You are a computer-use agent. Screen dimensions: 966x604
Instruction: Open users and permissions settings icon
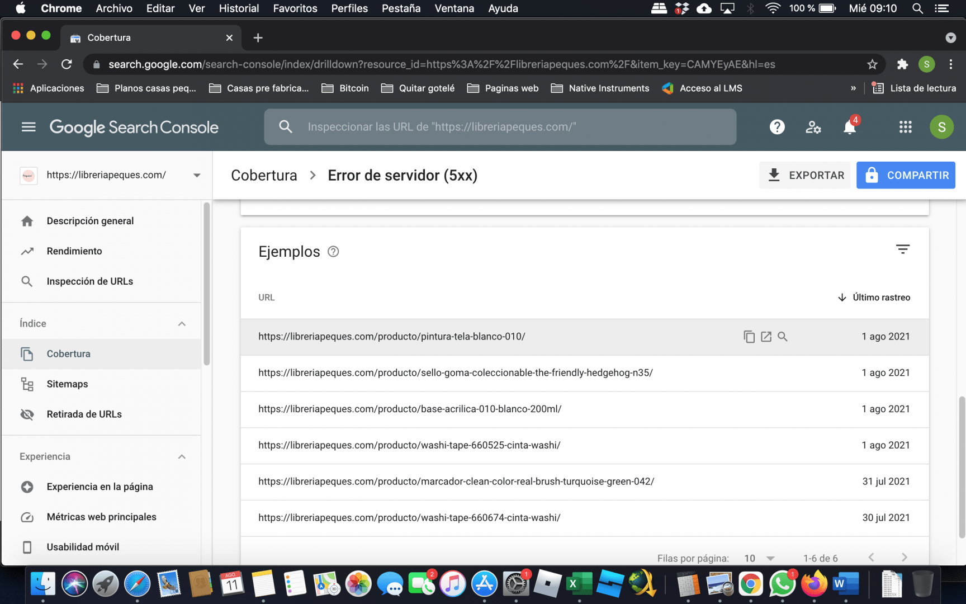click(x=813, y=127)
